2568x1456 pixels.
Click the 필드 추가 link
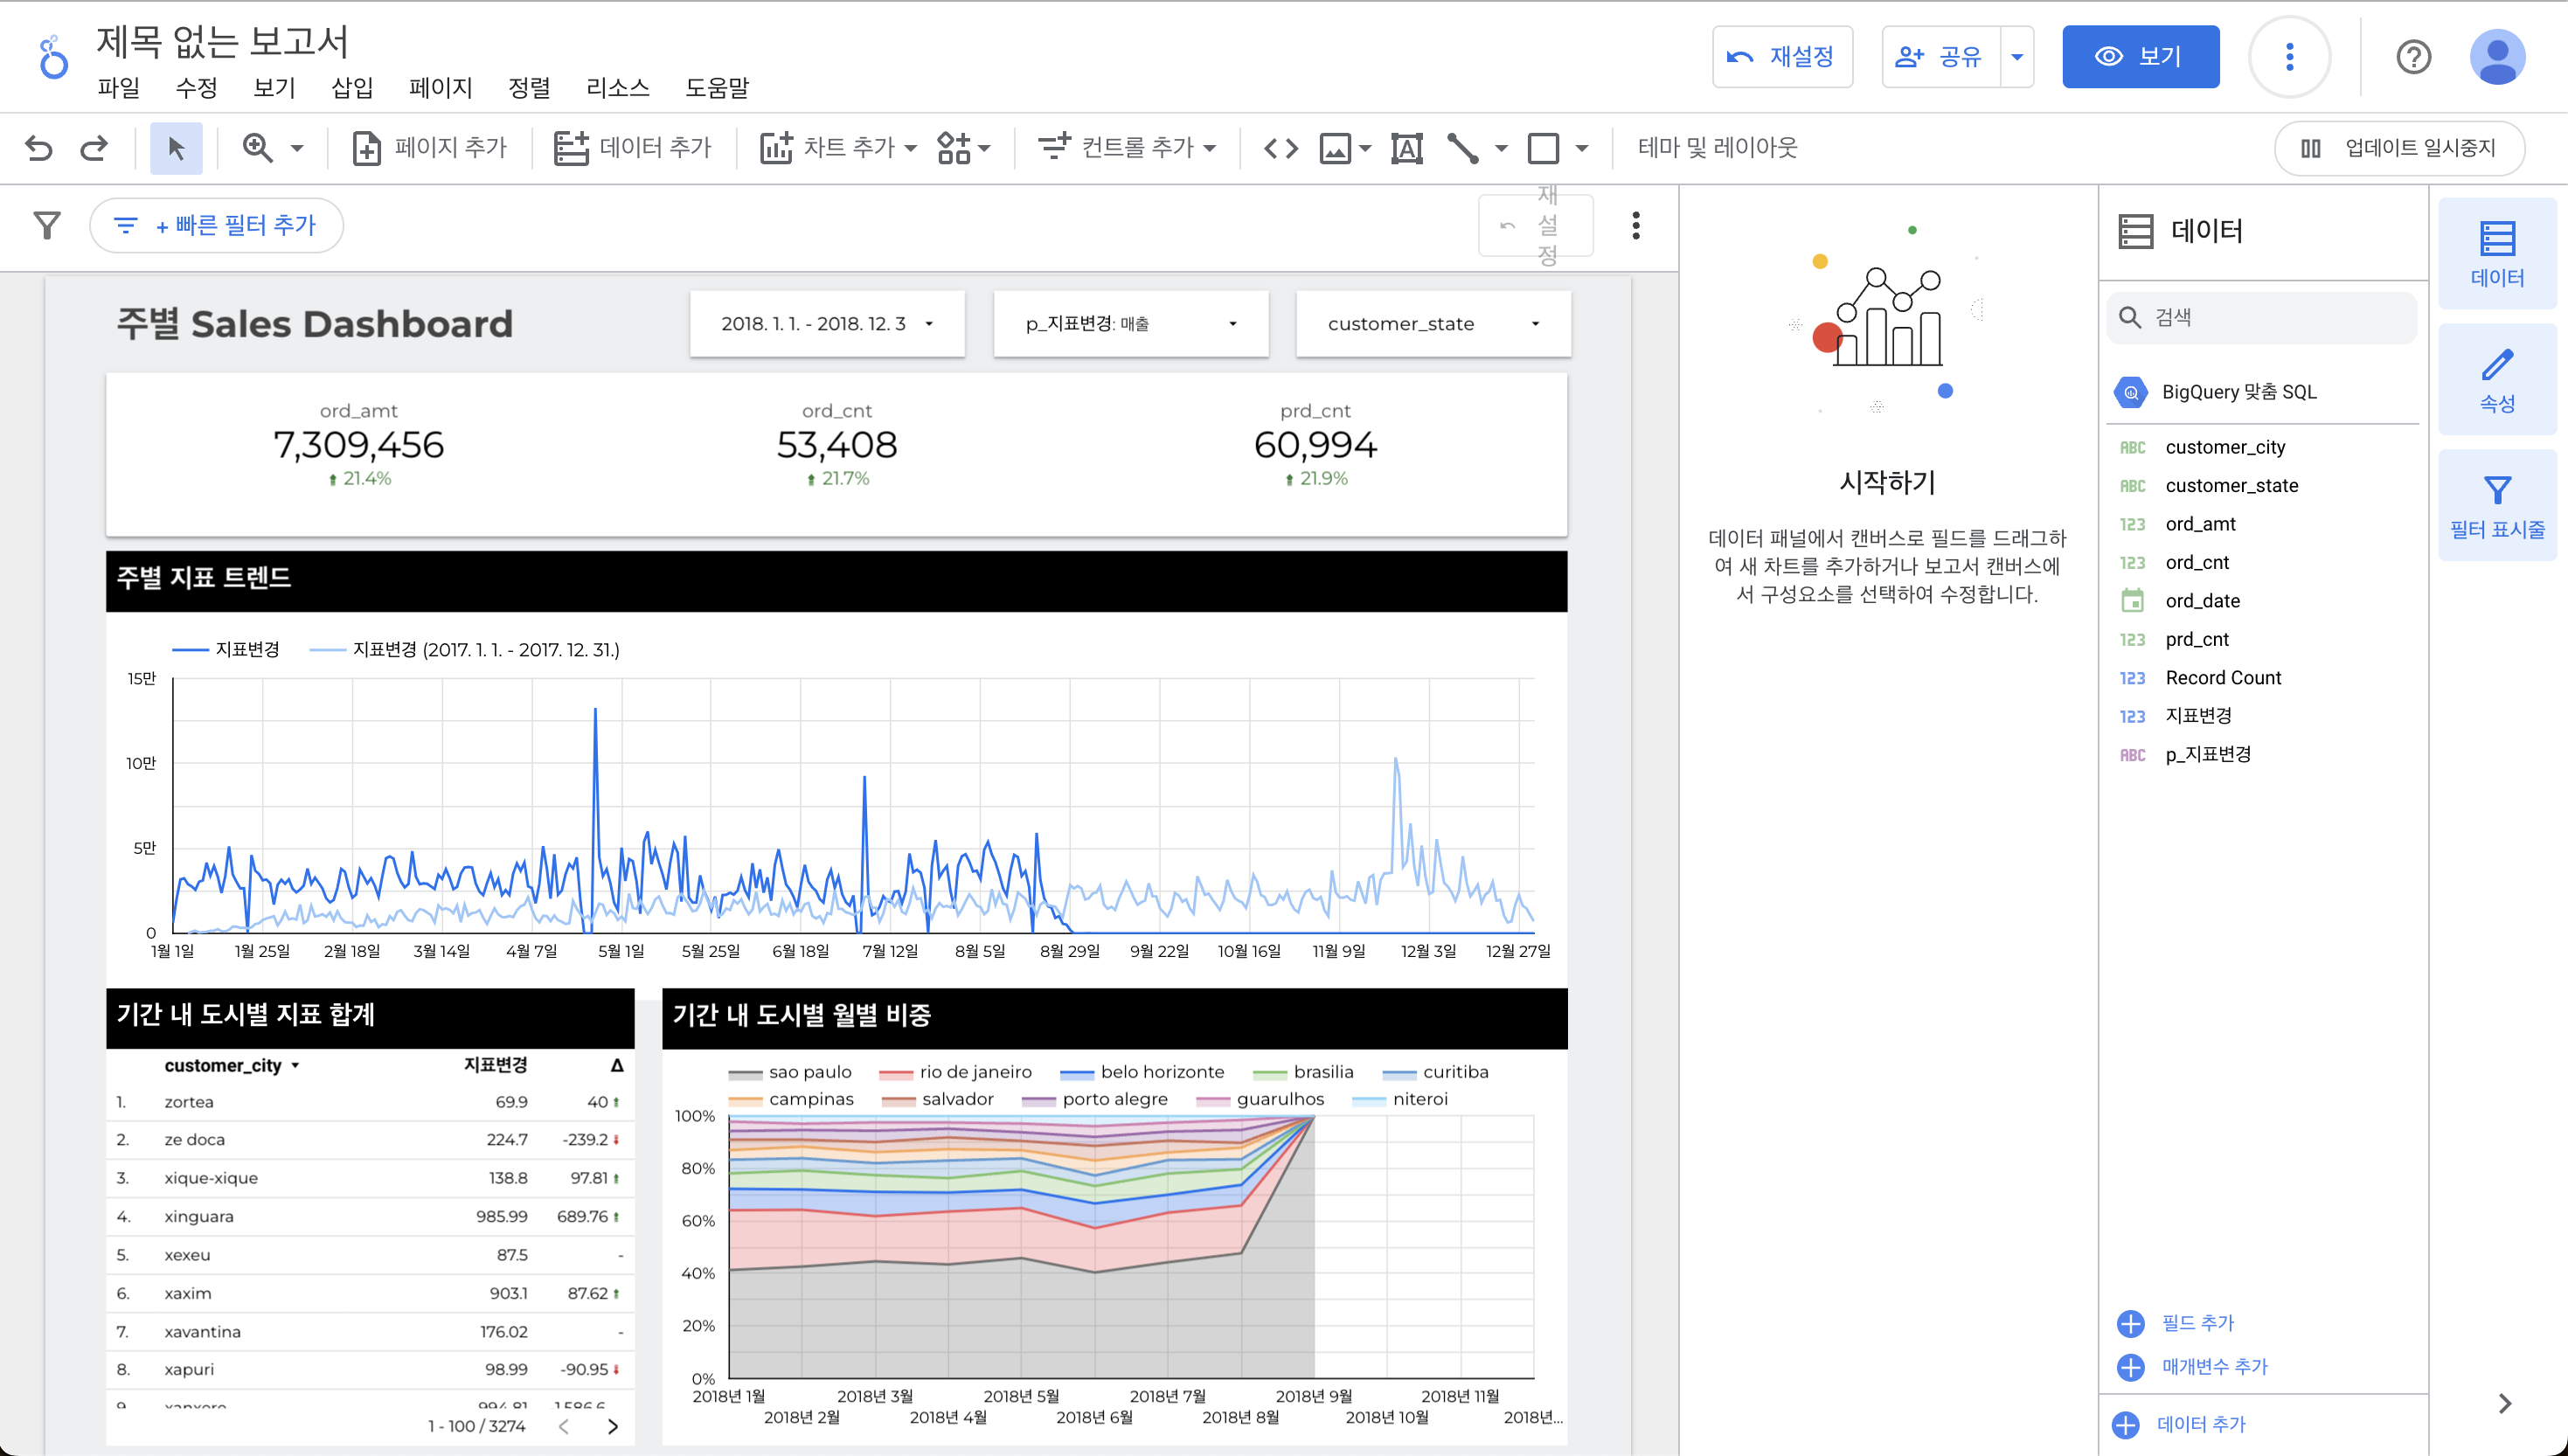point(2196,1322)
